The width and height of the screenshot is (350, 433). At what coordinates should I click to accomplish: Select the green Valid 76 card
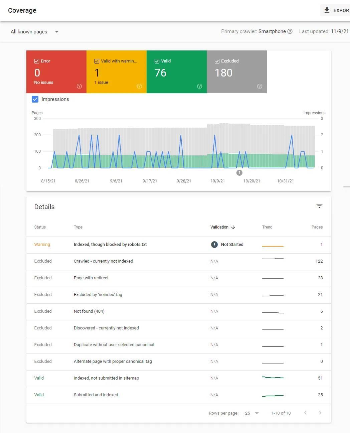tap(177, 72)
